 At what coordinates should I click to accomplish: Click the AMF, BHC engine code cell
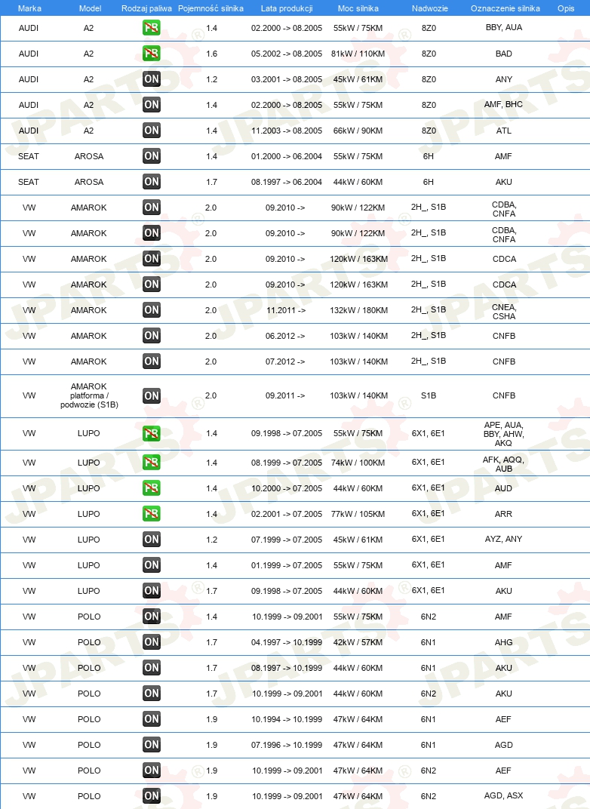click(503, 104)
